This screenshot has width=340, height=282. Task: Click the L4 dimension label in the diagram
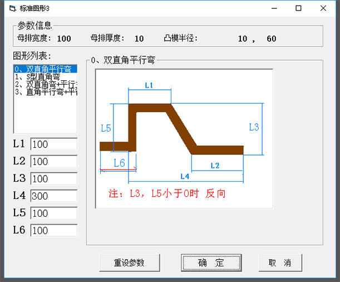pos(185,176)
